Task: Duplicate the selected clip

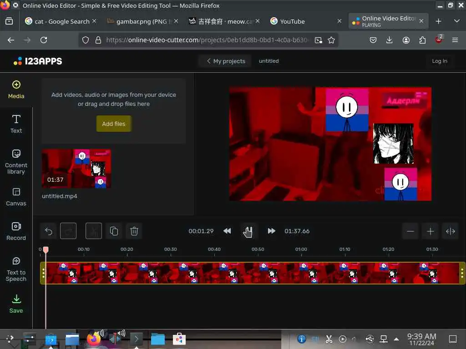Action: [x=114, y=231]
